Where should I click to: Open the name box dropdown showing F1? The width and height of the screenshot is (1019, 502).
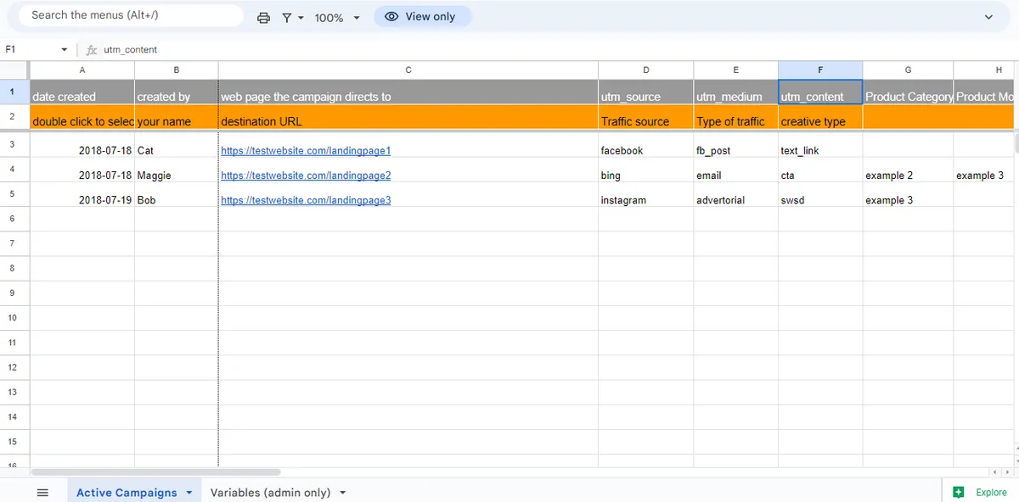click(x=63, y=49)
